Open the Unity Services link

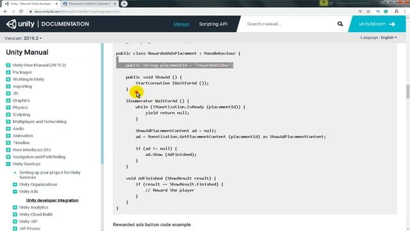(x=26, y=164)
